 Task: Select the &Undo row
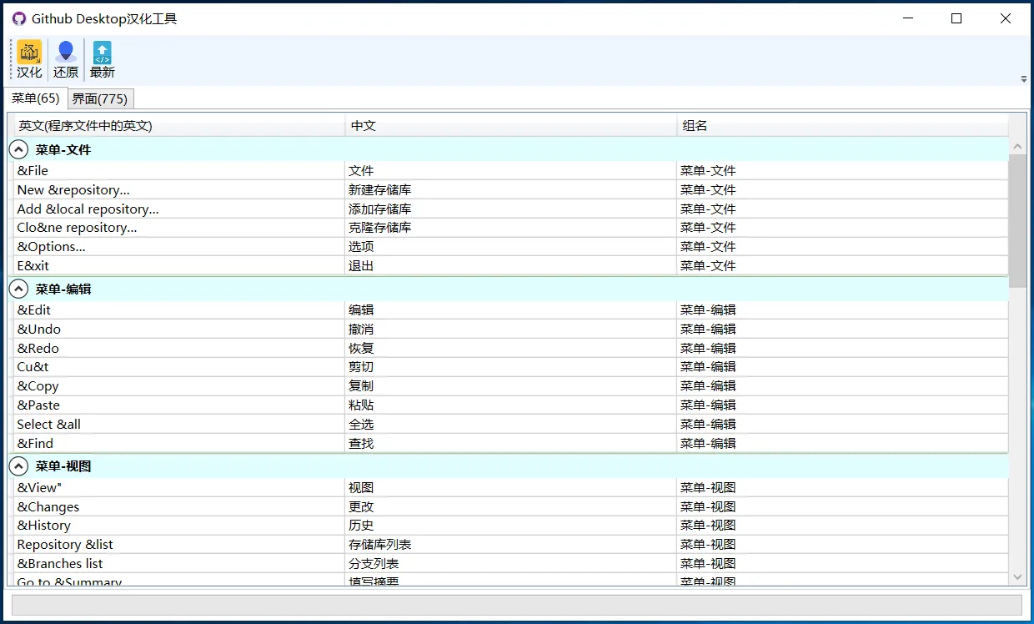pyautogui.click(x=511, y=329)
